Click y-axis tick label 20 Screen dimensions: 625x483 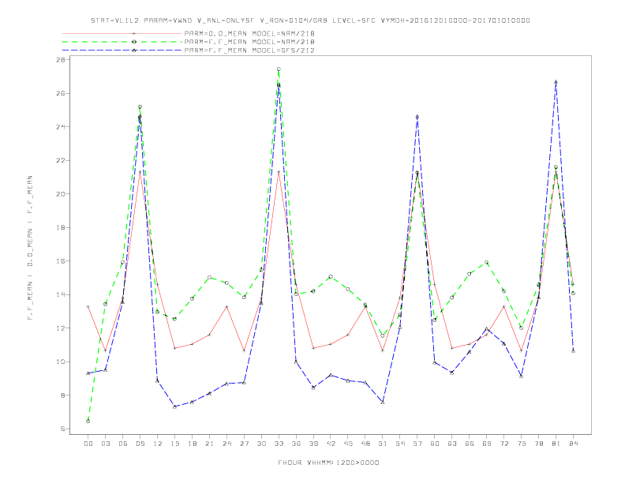(61, 194)
